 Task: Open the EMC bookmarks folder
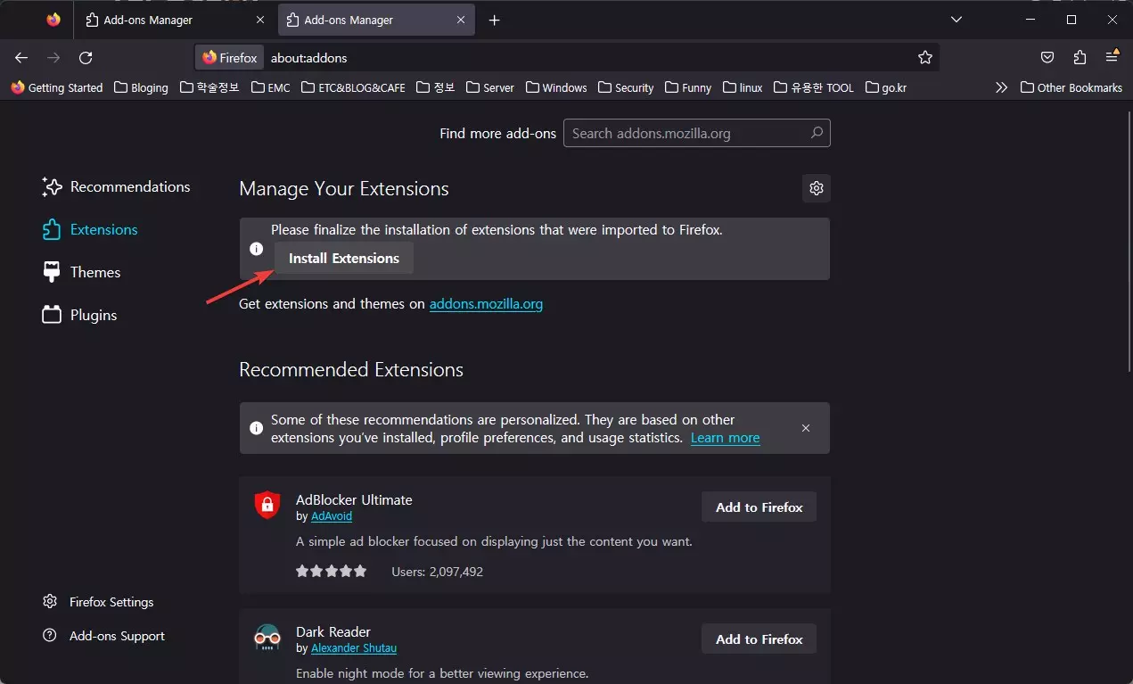(271, 87)
